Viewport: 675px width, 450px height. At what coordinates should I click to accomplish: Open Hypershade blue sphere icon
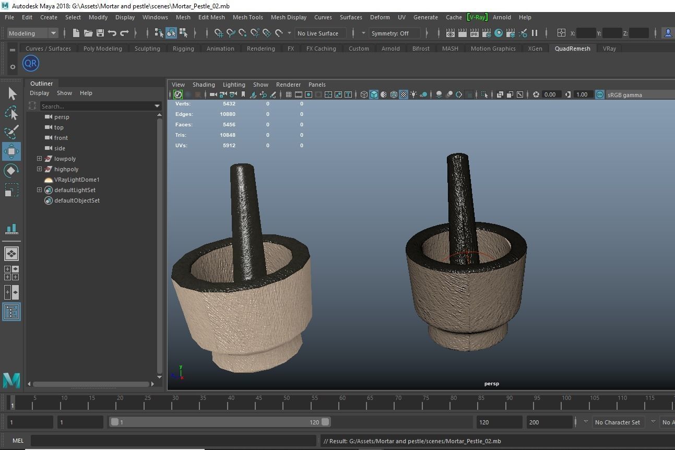[x=499, y=33]
